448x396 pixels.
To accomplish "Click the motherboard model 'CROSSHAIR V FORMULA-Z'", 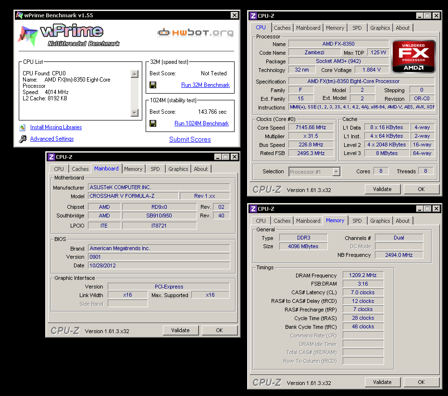I will click(134, 196).
